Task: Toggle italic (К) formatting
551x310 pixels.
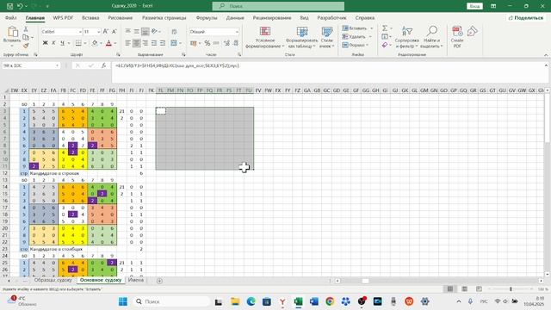Action: (x=53, y=43)
